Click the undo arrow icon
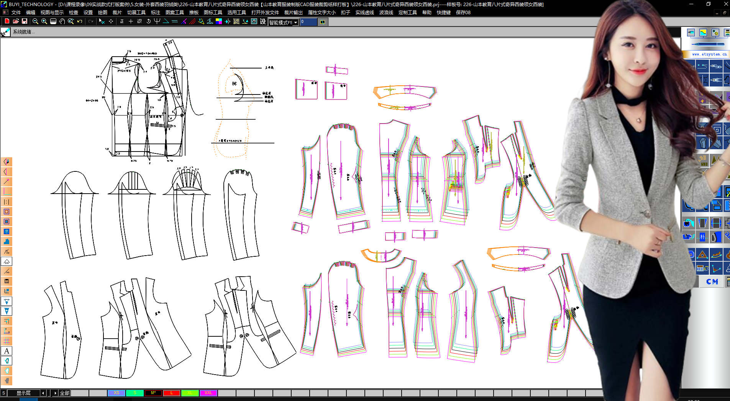Screen dimensions: 730x401 pos(80,21)
